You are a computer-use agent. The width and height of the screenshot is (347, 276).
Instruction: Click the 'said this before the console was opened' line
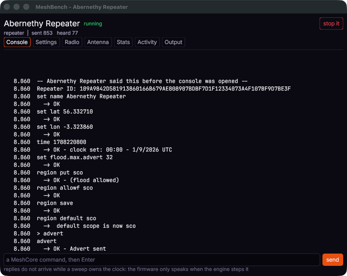pos(142,81)
